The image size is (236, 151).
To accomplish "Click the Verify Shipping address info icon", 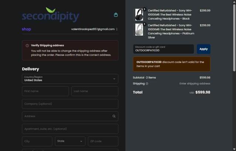I will click(27, 46).
